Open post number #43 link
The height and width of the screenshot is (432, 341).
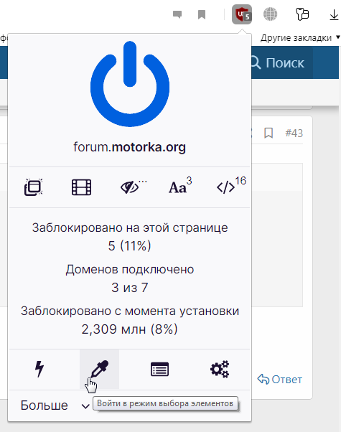[294, 133]
